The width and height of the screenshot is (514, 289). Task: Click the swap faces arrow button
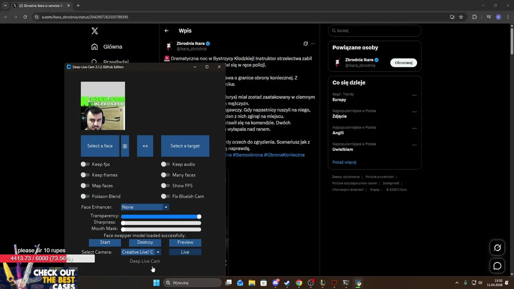click(x=145, y=146)
